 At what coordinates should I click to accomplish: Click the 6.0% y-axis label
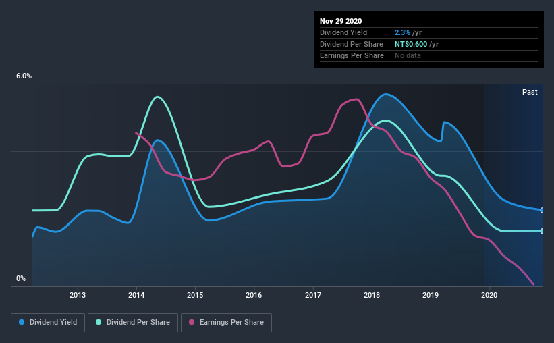pos(24,76)
